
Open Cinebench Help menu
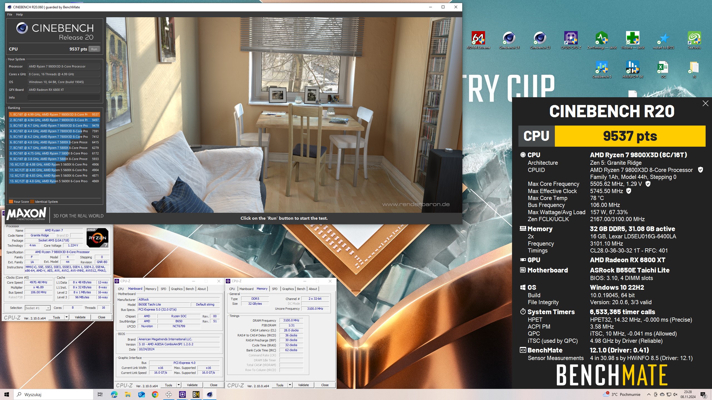point(19,14)
